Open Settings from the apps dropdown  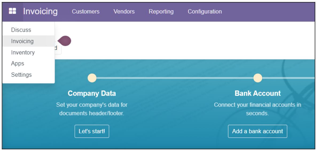click(29, 75)
